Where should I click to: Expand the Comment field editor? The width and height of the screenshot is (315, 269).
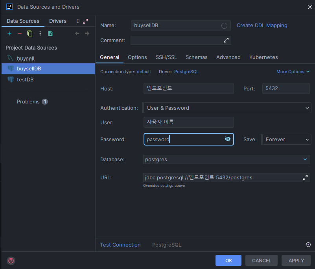click(x=226, y=41)
